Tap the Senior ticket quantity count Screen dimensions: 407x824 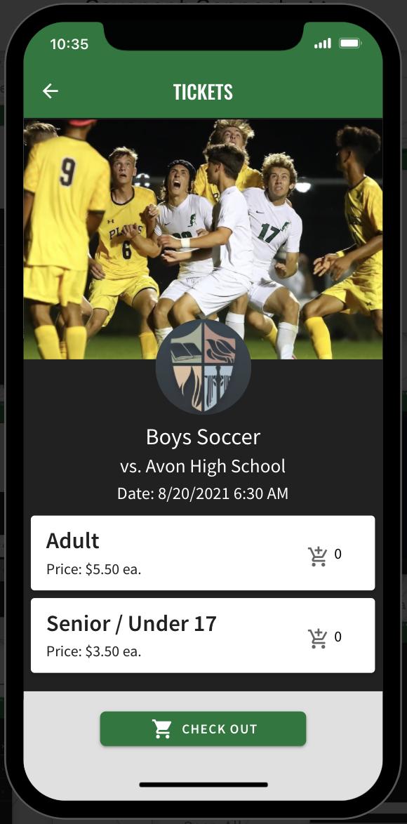[x=338, y=637]
